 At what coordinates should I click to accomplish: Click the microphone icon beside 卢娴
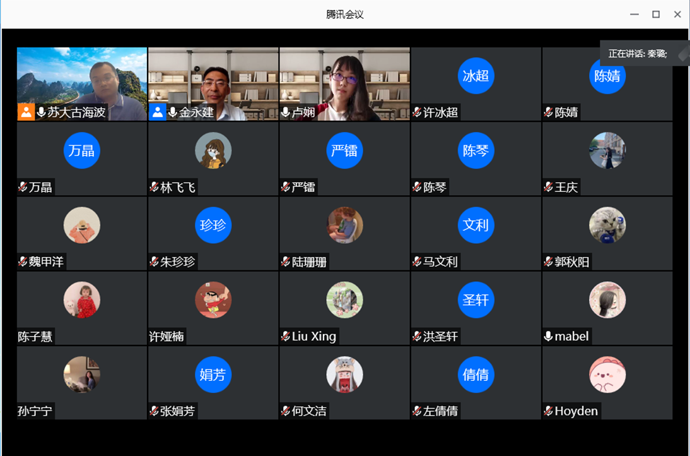pos(286,112)
